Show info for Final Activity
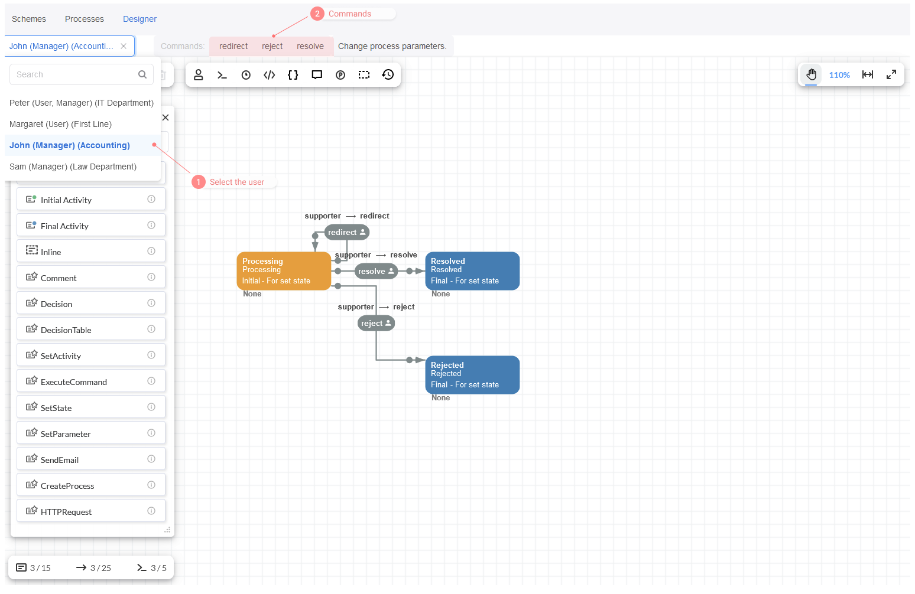 (151, 225)
